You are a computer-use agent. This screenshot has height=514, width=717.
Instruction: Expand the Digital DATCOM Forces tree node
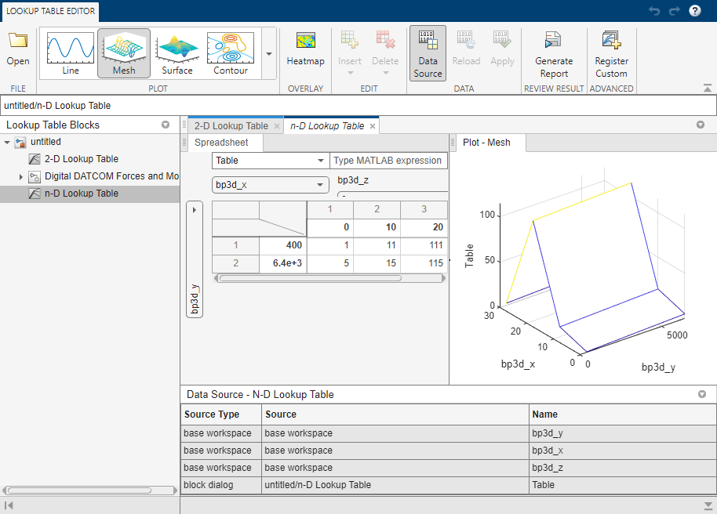tap(21, 176)
